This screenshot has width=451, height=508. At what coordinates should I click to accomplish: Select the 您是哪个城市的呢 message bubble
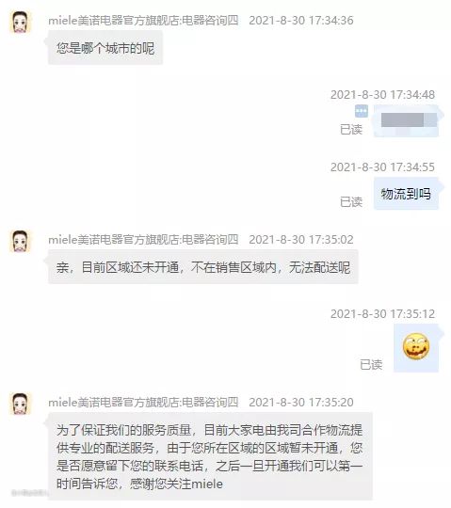pos(105,48)
